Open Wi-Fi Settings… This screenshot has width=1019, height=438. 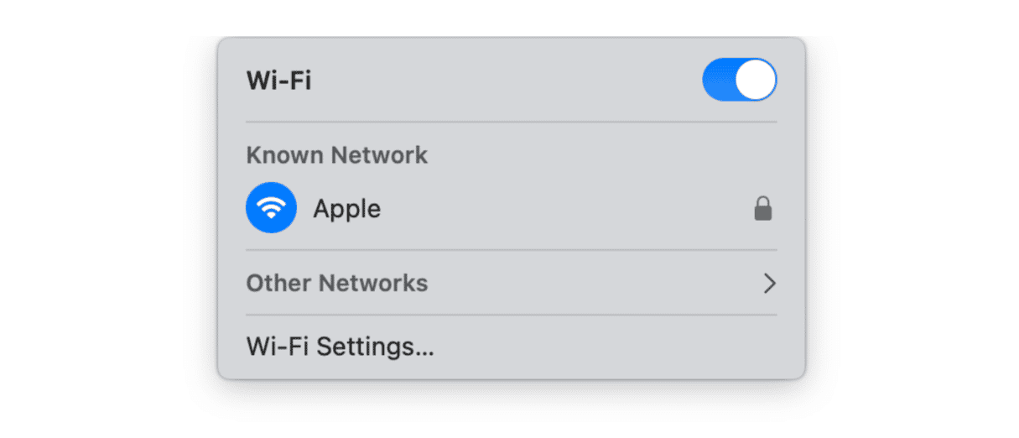pyautogui.click(x=340, y=347)
